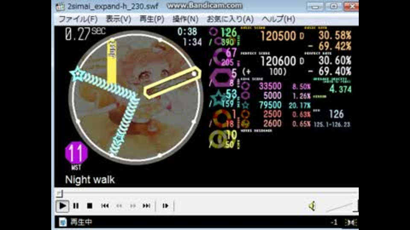Open the ファイル(F) menu
The width and height of the screenshot is (410, 230).
(78, 19)
